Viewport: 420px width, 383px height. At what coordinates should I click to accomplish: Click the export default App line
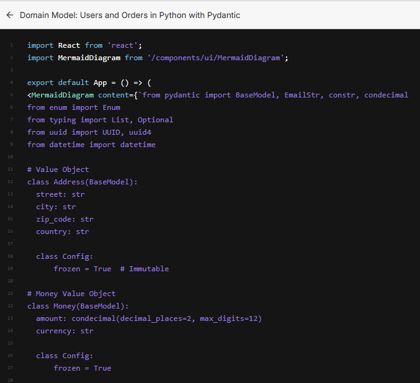click(89, 83)
